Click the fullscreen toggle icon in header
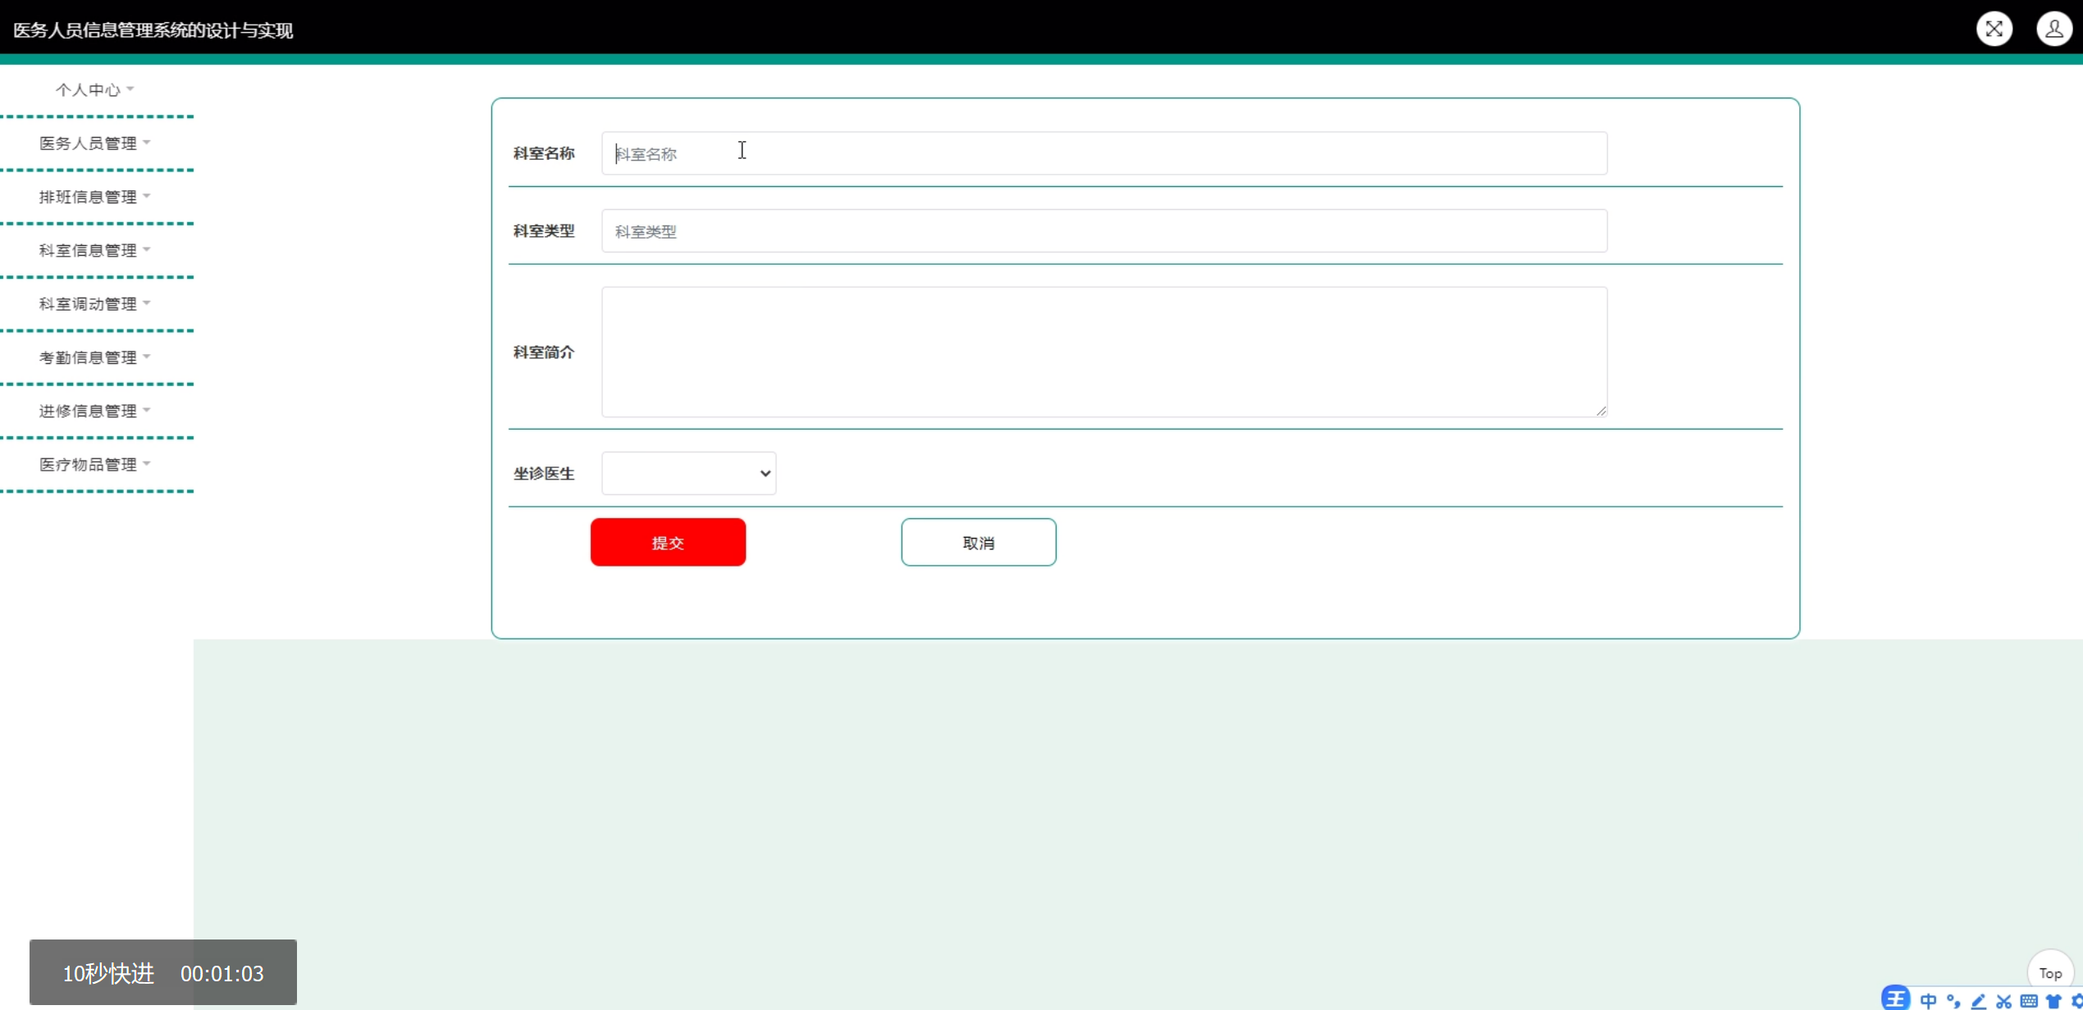The height and width of the screenshot is (1010, 2083). [x=1994, y=29]
